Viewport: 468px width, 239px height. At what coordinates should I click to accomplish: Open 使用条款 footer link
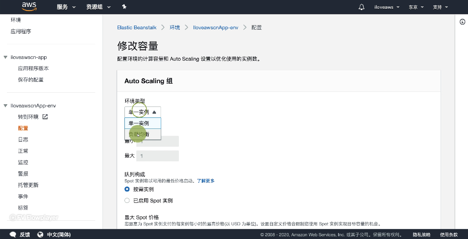tap(449, 234)
